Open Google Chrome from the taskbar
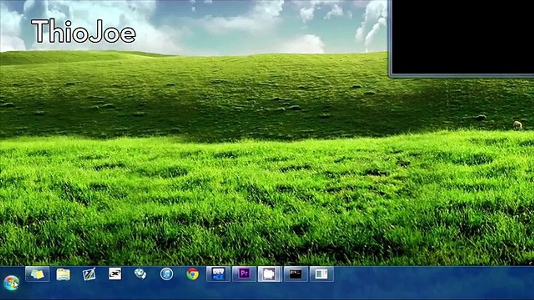Screen dimensions: 534x300 [x=192, y=274]
